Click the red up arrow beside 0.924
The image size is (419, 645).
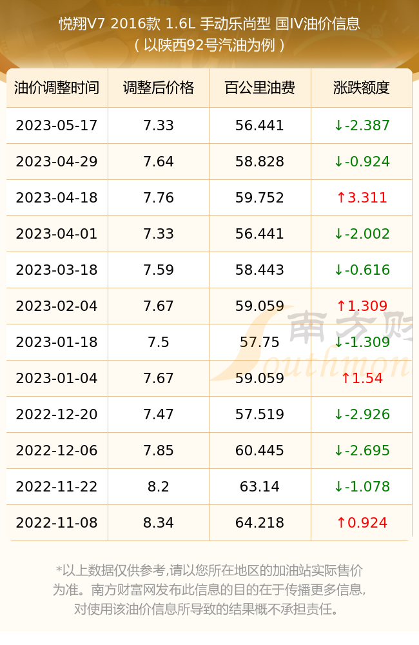341,523
